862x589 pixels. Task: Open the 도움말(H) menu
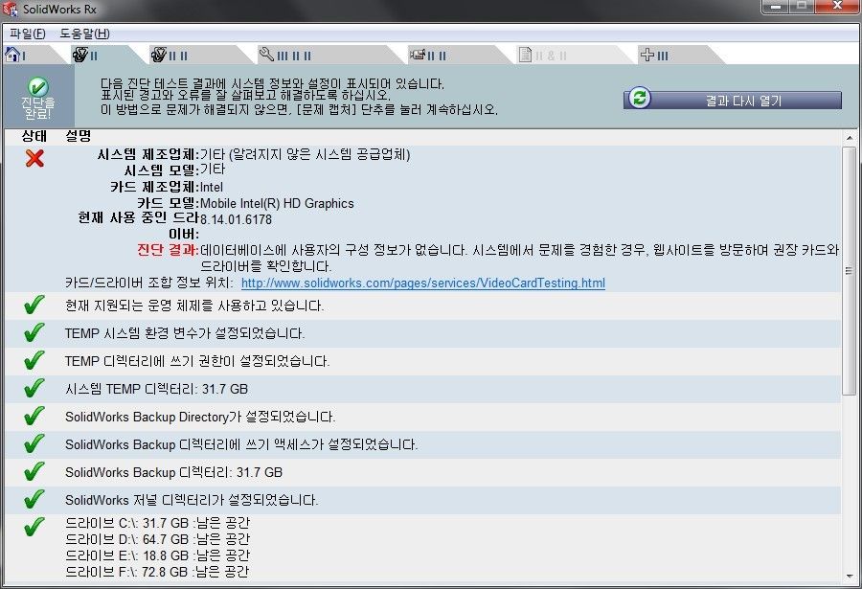click(84, 34)
